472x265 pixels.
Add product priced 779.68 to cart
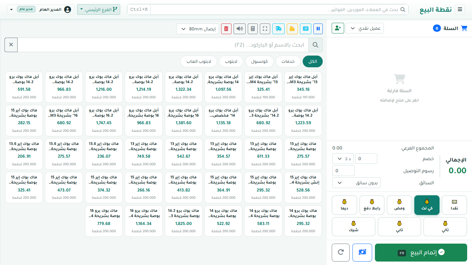click(x=104, y=221)
